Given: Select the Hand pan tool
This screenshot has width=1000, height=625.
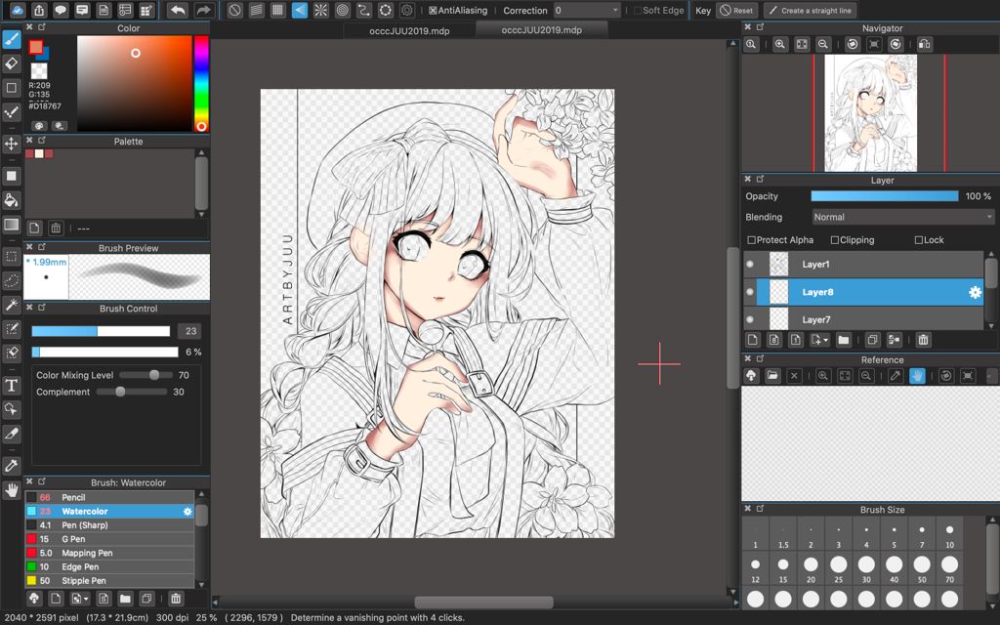Looking at the screenshot, I should pyautogui.click(x=12, y=490).
